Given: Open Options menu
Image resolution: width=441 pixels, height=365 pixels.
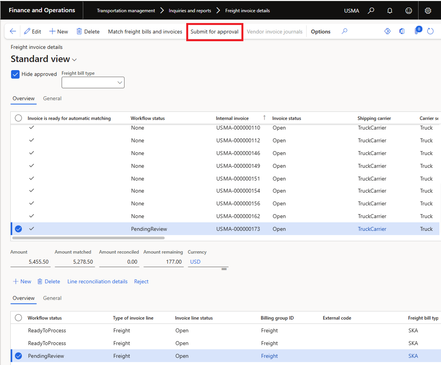Looking at the screenshot, I should 321,32.
